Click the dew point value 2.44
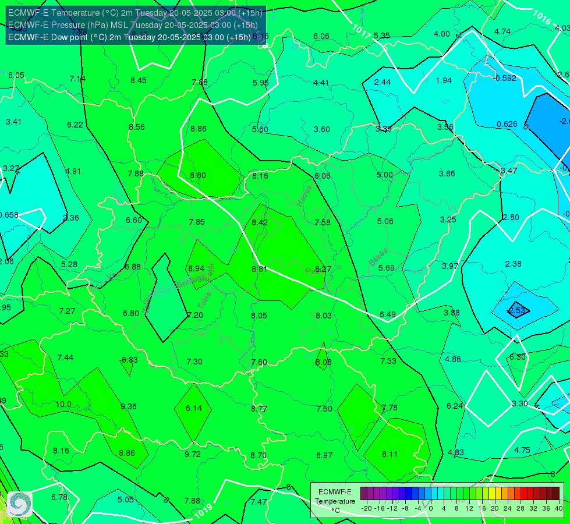The width and height of the screenshot is (570, 524). pyautogui.click(x=383, y=83)
